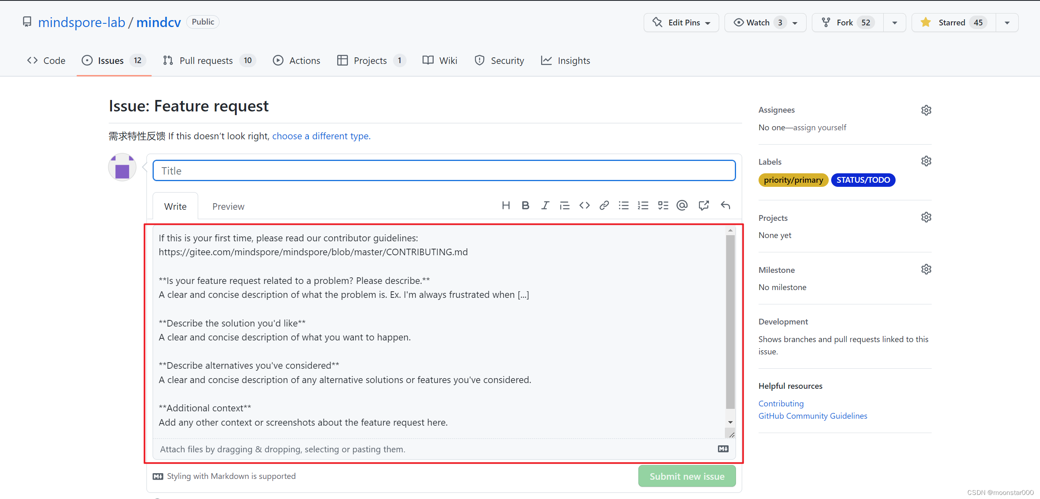Click the user avatar thumbnail
Viewport: 1040px width, 499px height.
click(122, 167)
